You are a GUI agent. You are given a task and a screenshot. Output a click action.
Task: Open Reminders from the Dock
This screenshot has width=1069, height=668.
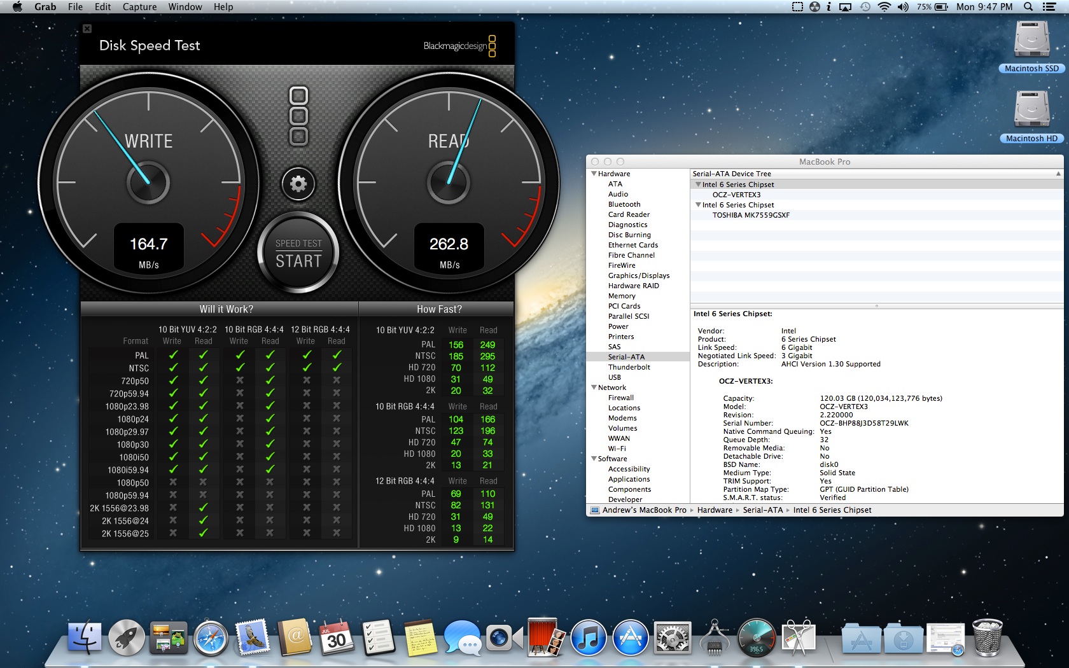coord(379,637)
